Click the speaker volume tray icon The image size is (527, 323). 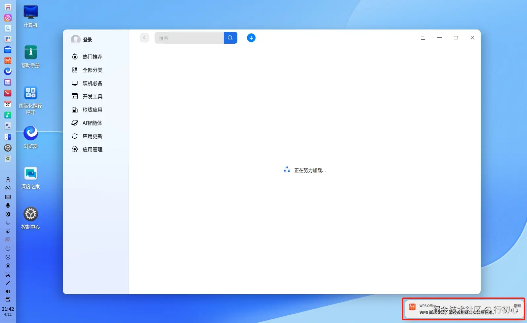coord(8,292)
